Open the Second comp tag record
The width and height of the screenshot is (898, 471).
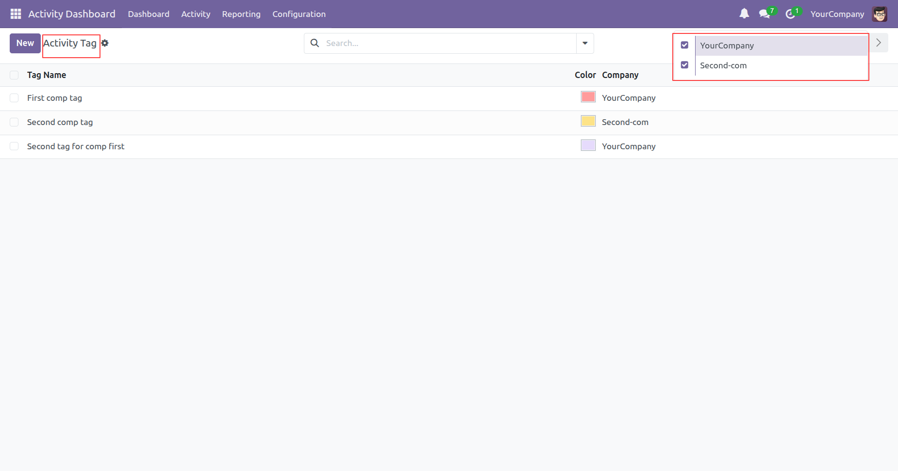(x=60, y=122)
